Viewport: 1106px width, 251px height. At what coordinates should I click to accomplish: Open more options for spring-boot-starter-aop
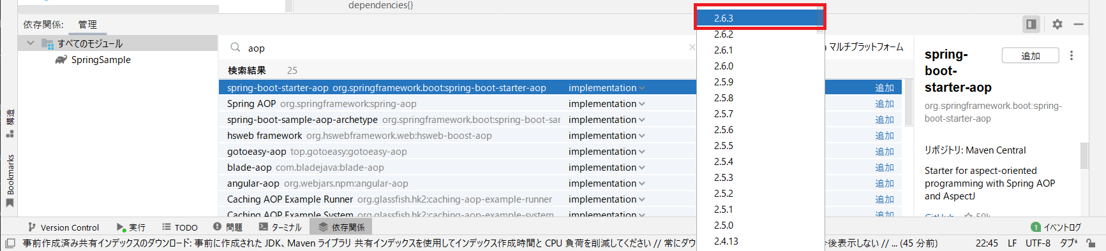click(1072, 55)
